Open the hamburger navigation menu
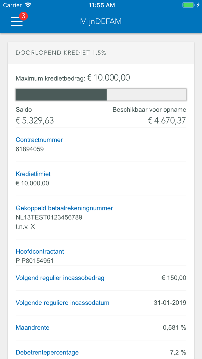Viewport: 202px width, 359px height. tap(17, 21)
